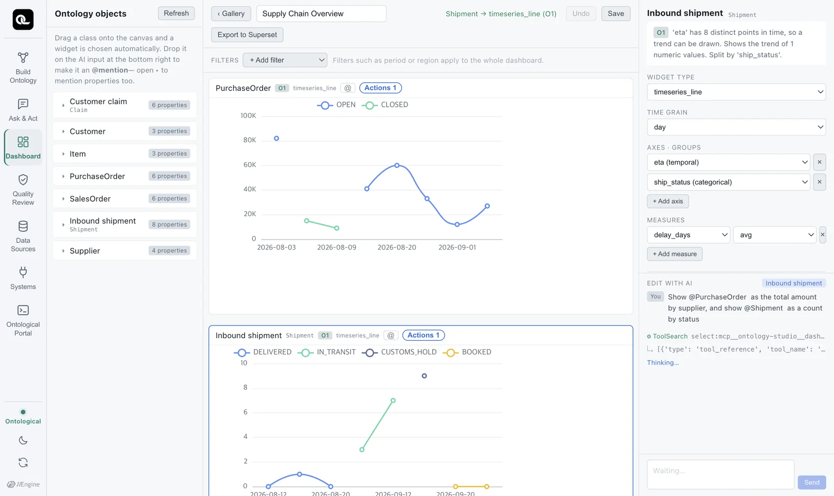This screenshot has height=496, width=834.
Task: Click the AI message input box
Action: coord(720,474)
